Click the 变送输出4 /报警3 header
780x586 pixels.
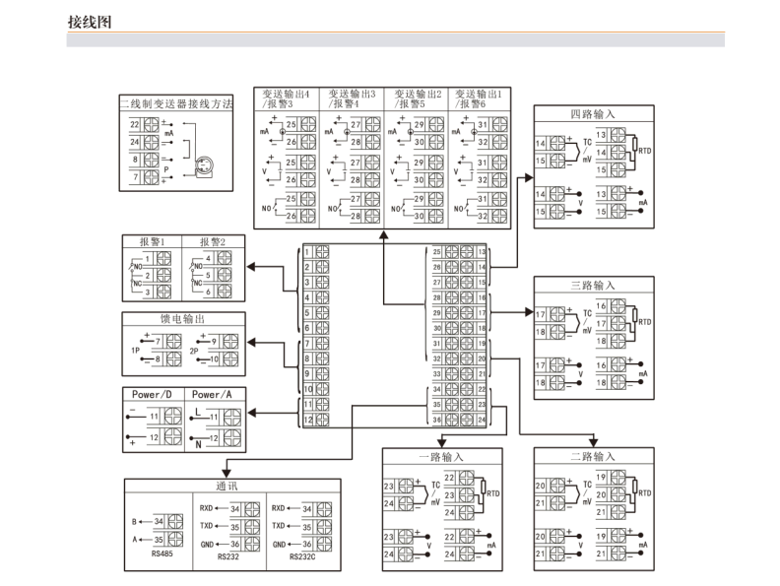coord(287,98)
